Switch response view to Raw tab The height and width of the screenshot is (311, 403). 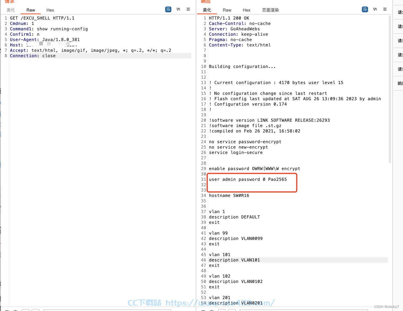click(227, 10)
